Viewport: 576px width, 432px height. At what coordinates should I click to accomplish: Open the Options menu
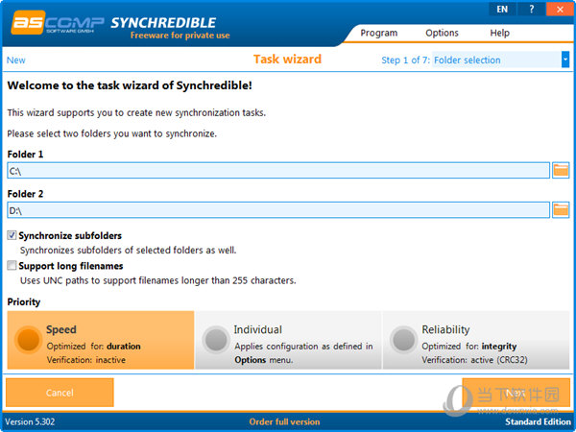coord(442,33)
